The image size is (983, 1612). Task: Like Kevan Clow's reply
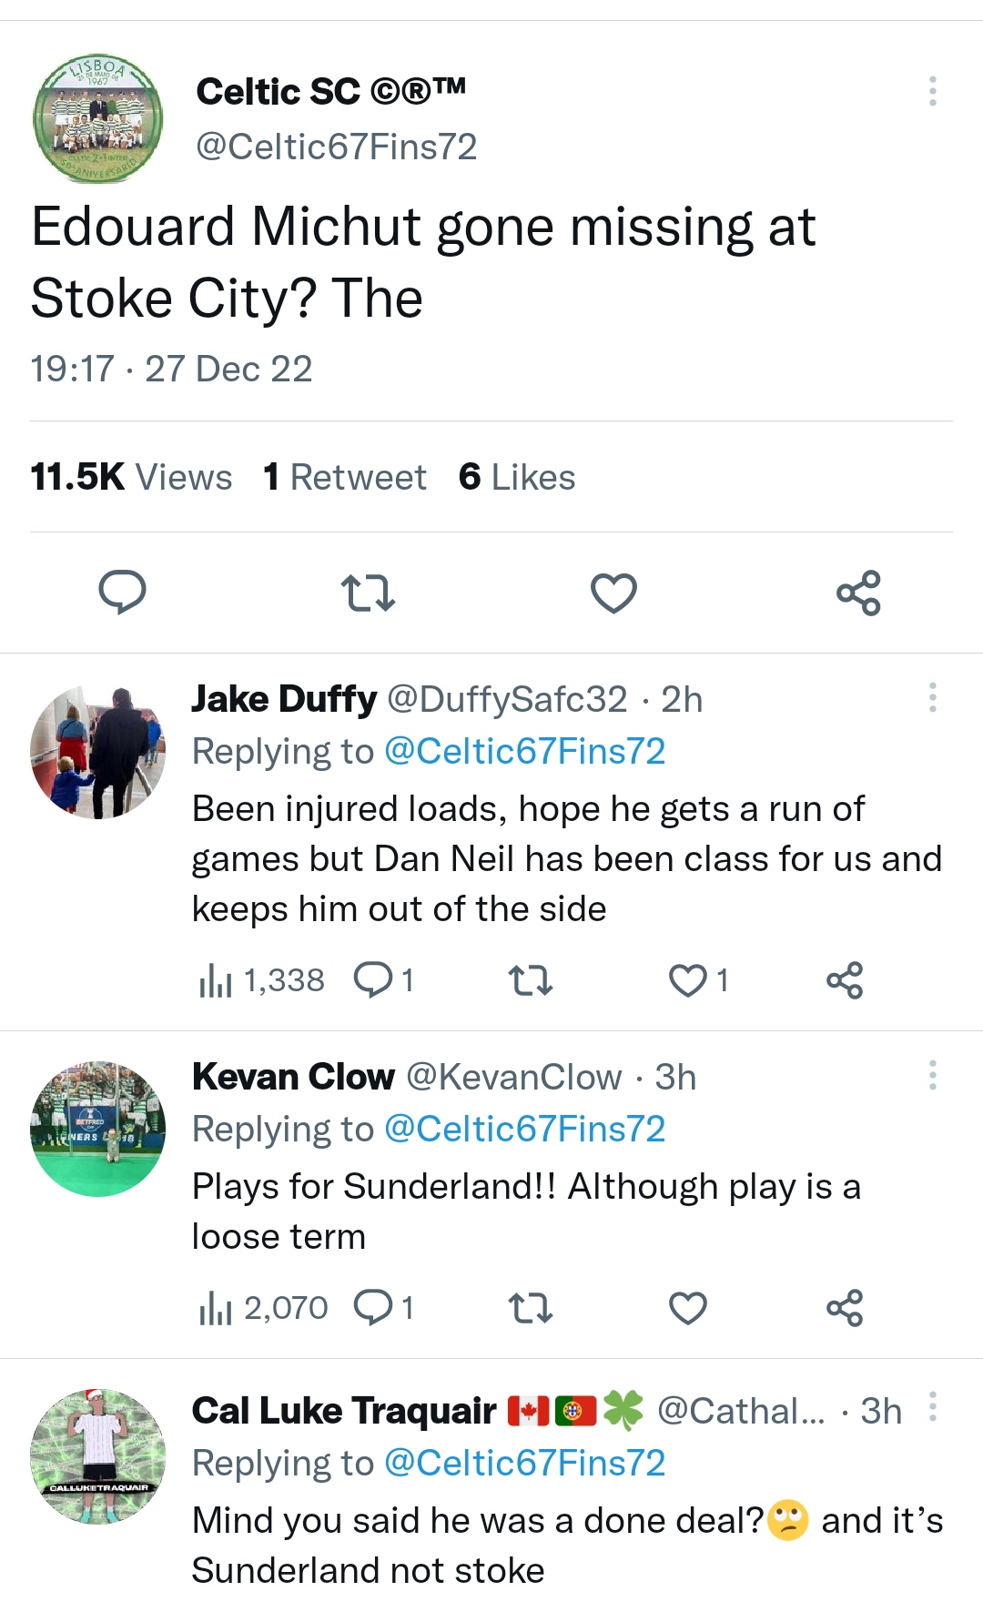pos(688,1308)
